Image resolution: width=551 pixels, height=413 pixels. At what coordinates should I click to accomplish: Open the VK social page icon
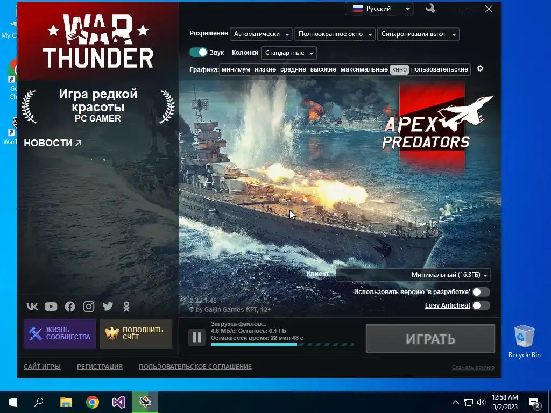click(32, 307)
